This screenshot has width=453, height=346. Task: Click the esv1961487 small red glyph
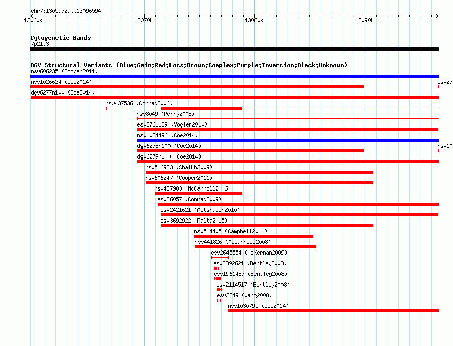[x=218, y=279]
